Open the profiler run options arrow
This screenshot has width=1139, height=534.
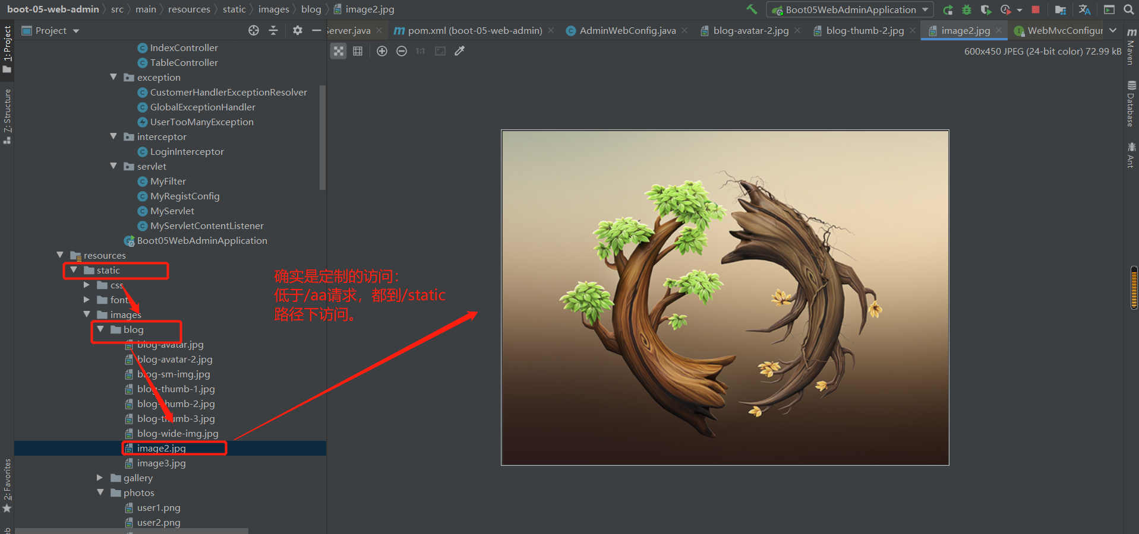point(1020,10)
